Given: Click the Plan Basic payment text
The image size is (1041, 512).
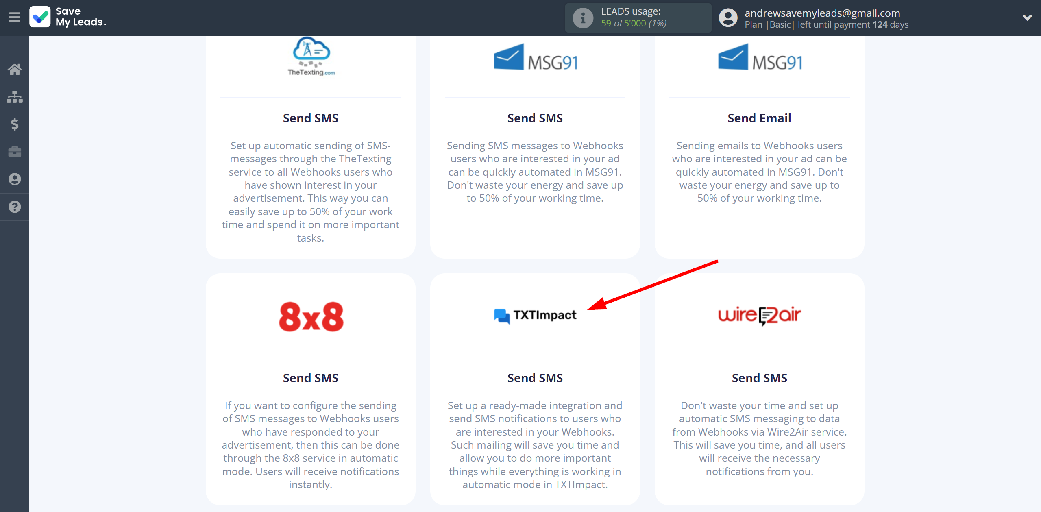Looking at the screenshot, I should pos(826,25).
